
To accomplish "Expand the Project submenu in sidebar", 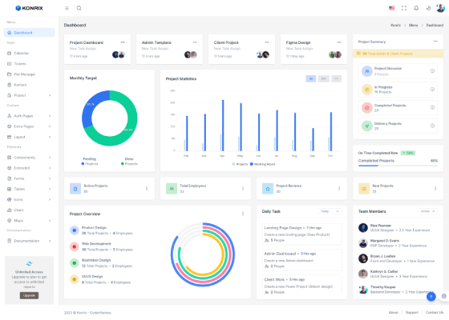I will click(29, 95).
